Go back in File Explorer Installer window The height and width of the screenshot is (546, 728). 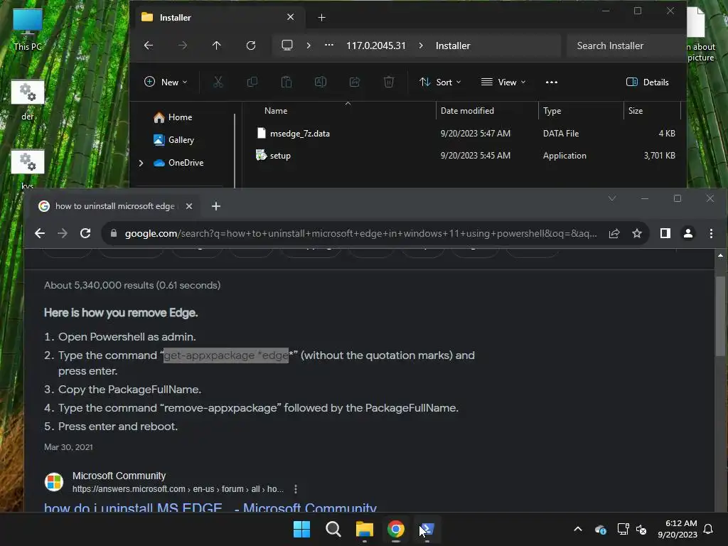click(x=149, y=45)
